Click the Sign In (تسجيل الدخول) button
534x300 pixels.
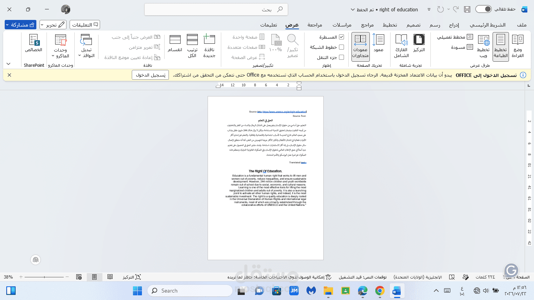click(x=150, y=75)
